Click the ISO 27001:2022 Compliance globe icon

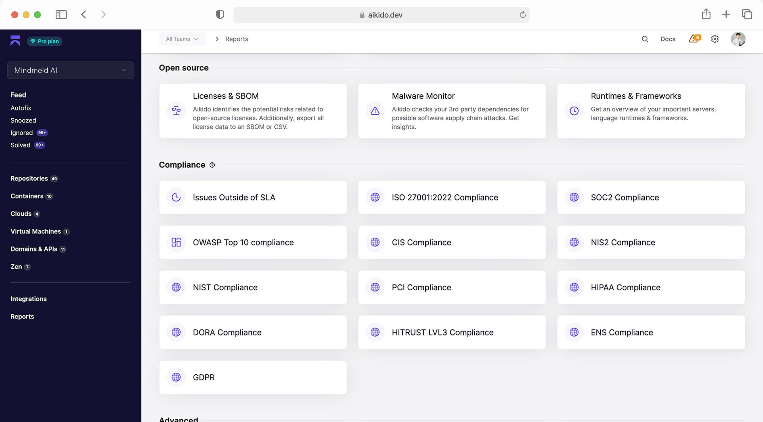(x=375, y=197)
